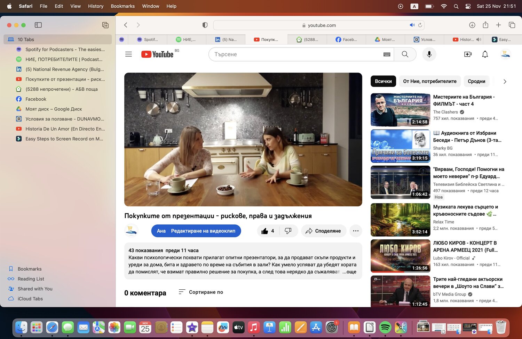Open privacy report shield icon
Screen dimensions: 522x339
coord(205,25)
